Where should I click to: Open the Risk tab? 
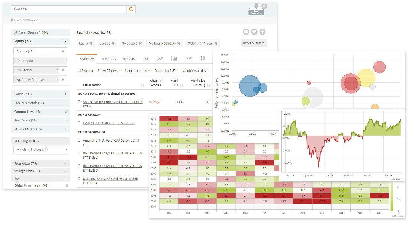coord(145,59)
